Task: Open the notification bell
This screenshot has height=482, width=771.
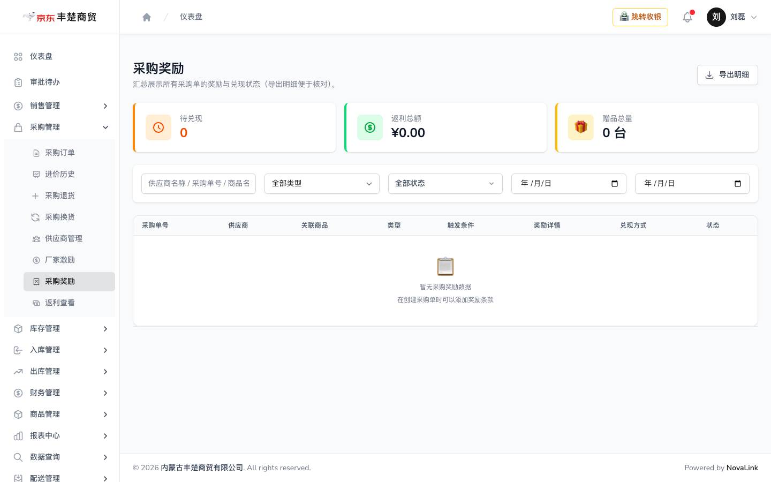Action: (687, 17)
